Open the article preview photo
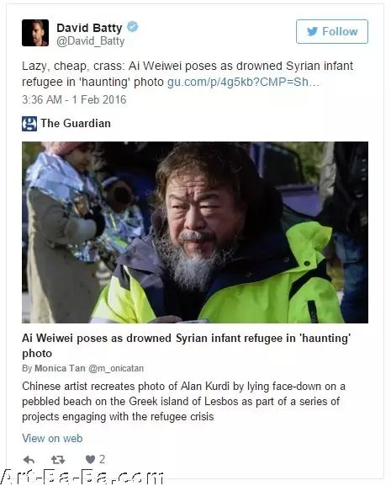391x486 pixels. click(195, 232)
